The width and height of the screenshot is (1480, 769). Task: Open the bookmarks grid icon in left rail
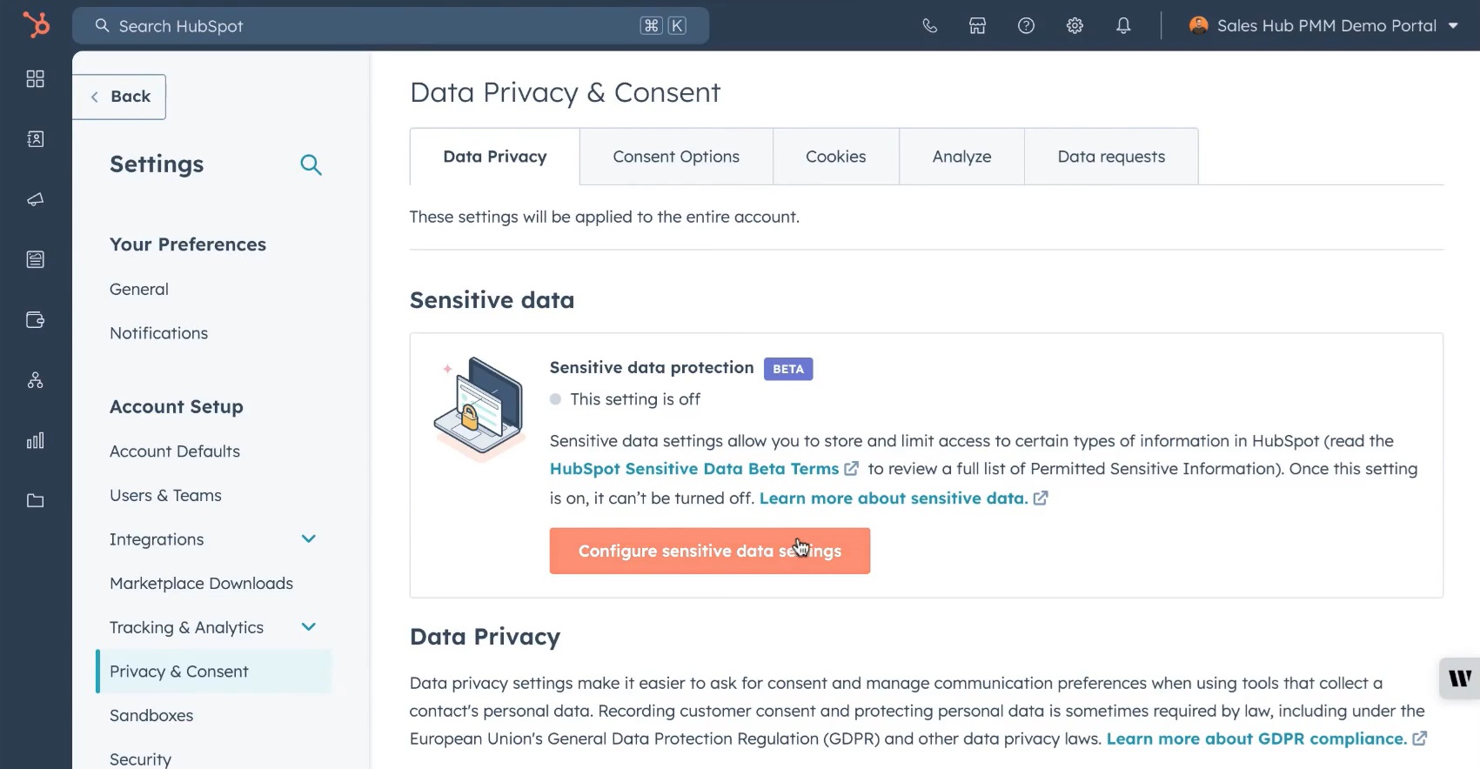[35, 79]
